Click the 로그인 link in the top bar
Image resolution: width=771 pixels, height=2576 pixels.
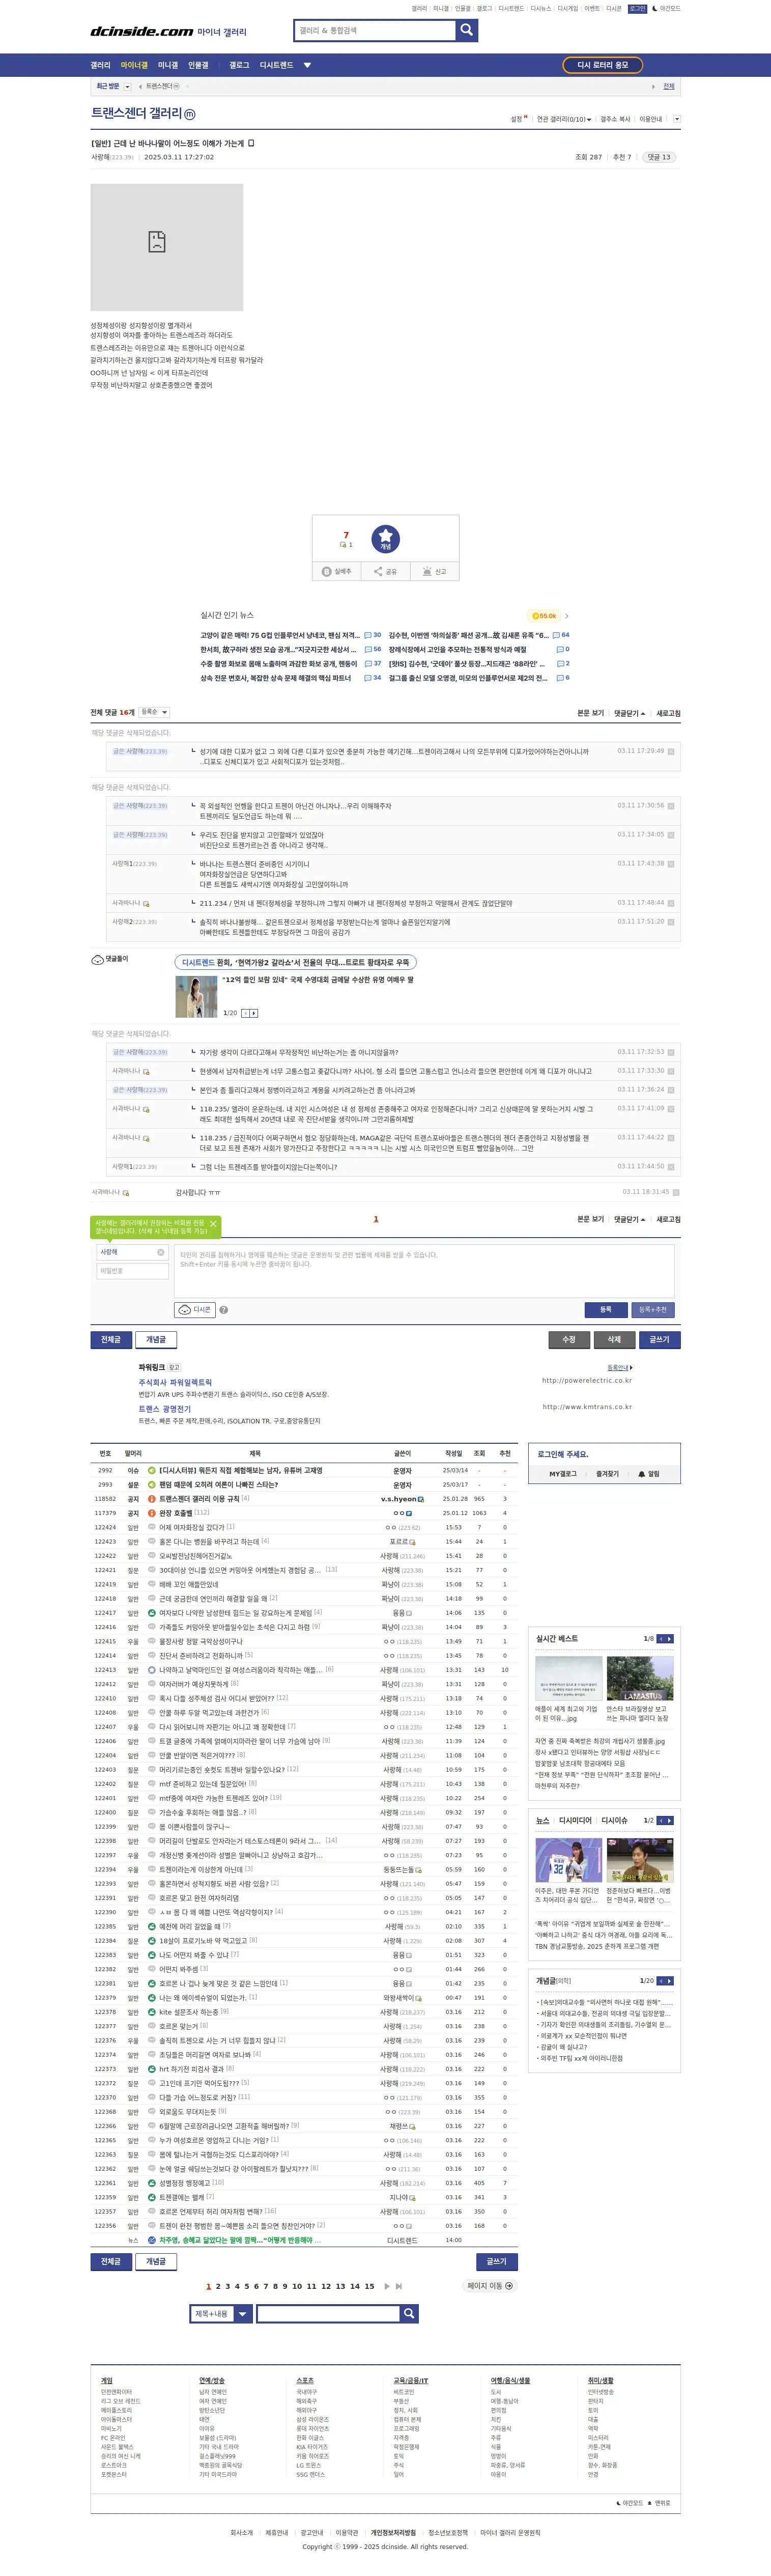[637, 8]
